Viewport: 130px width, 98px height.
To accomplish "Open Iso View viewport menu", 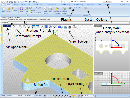I will tap(7, 26).
